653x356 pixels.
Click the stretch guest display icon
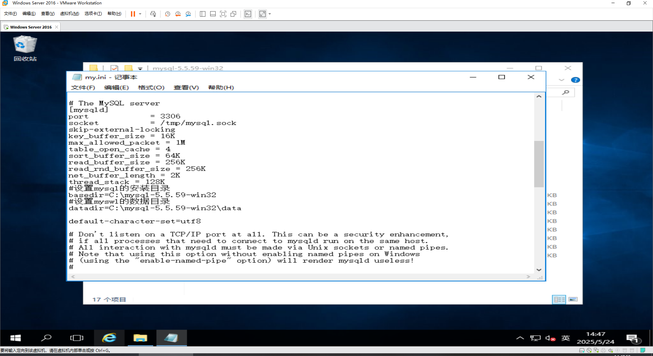(263, 14)
